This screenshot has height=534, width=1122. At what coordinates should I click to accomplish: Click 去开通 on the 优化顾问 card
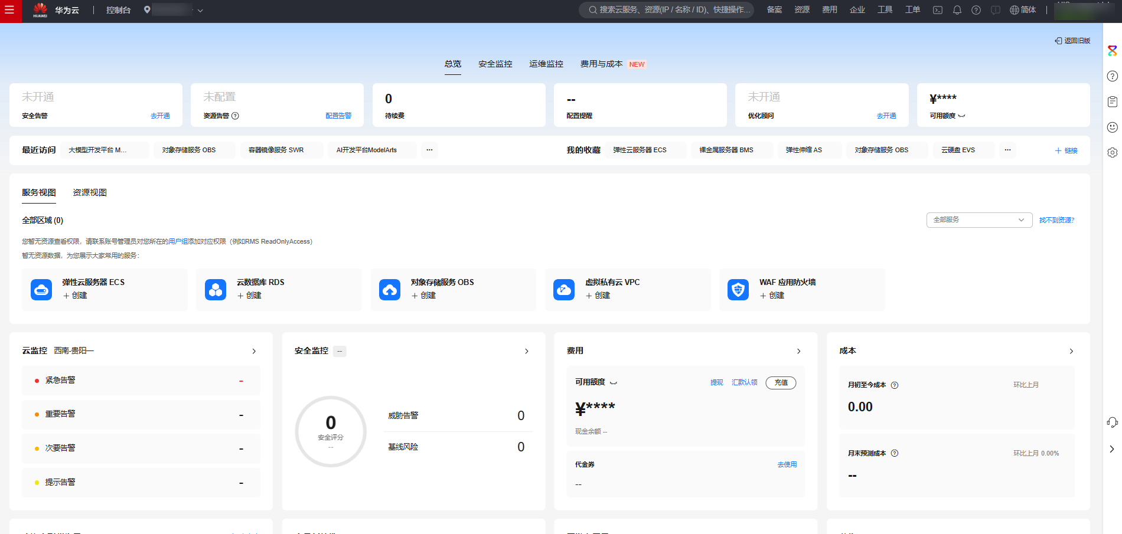(x=886, y=116)
